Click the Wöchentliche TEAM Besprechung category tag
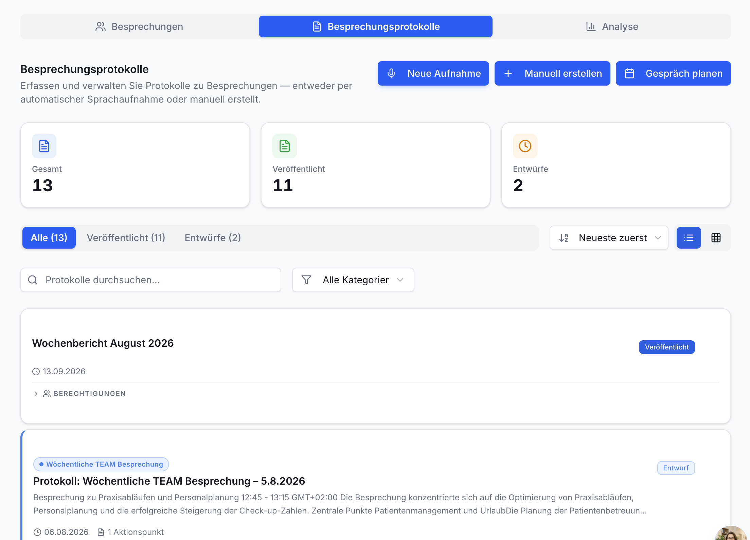The image size is (750, 540). click(101, 464)
